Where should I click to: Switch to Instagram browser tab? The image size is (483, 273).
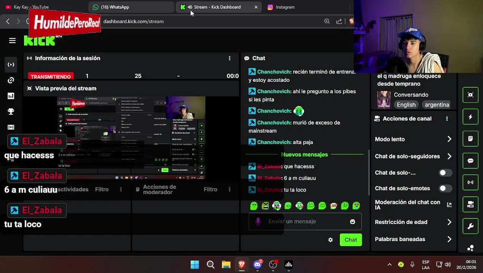(307, 7)
